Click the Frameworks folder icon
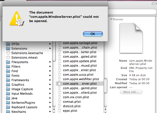The image size is (157, 113). (8, 80)
